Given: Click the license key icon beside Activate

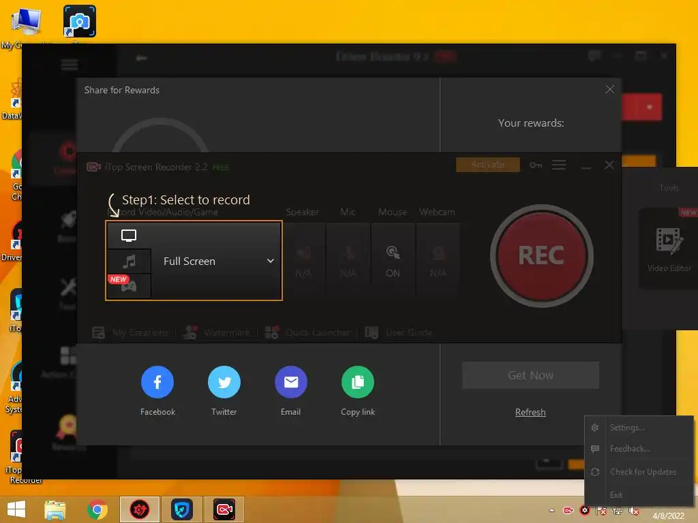Looking at the screenshot, I should click(536, 165).
